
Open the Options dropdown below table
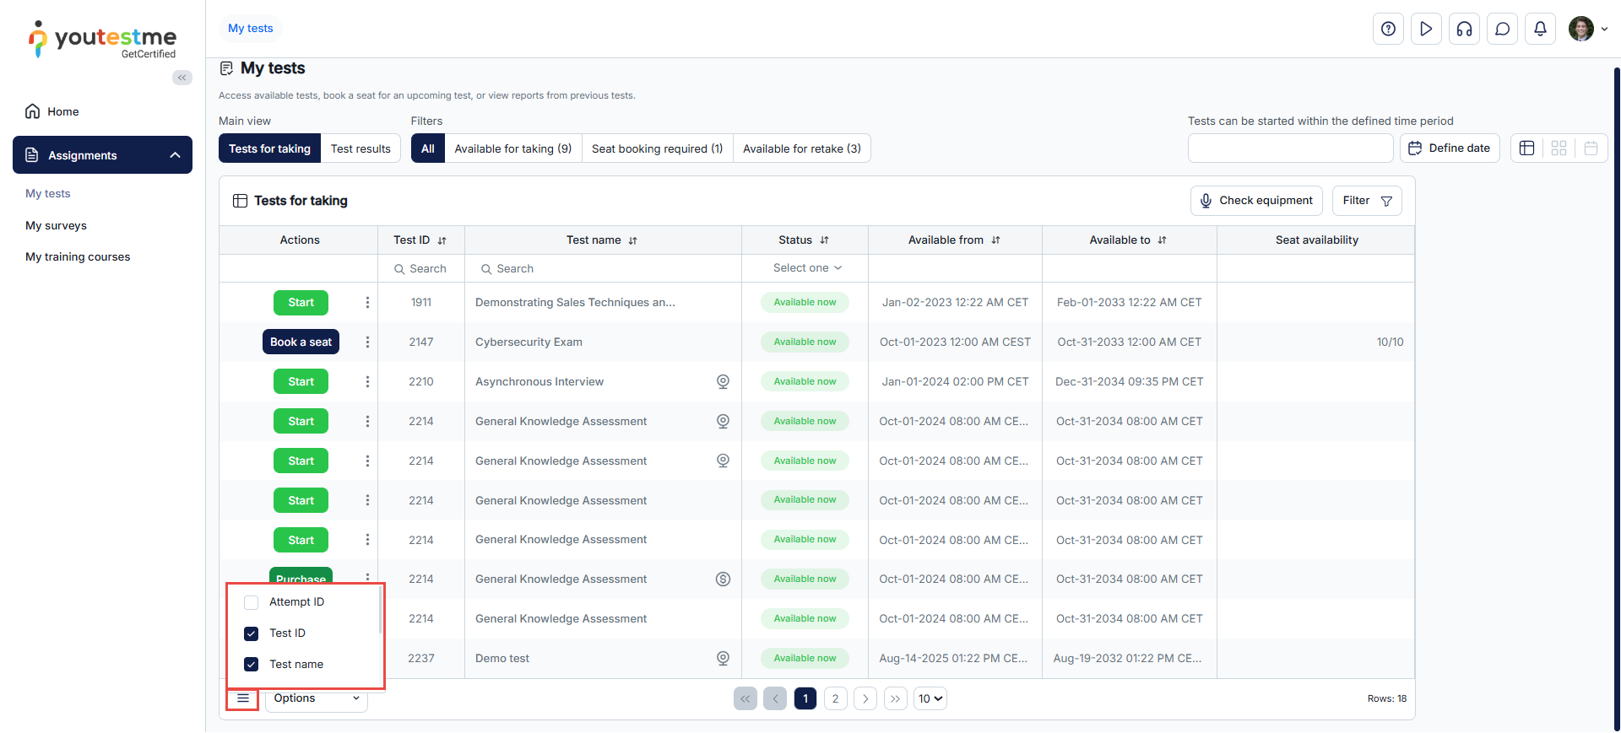click(317, 698)
